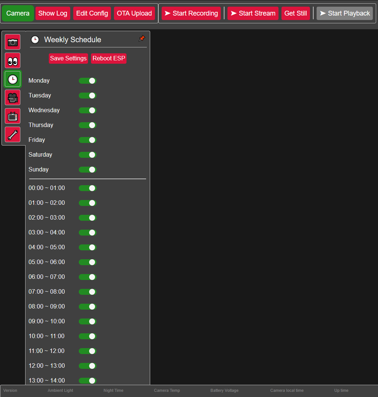The width and height of the screenshot is (378, 397).
Task: Click Save Settings button
Action: [x=68, y=59]
